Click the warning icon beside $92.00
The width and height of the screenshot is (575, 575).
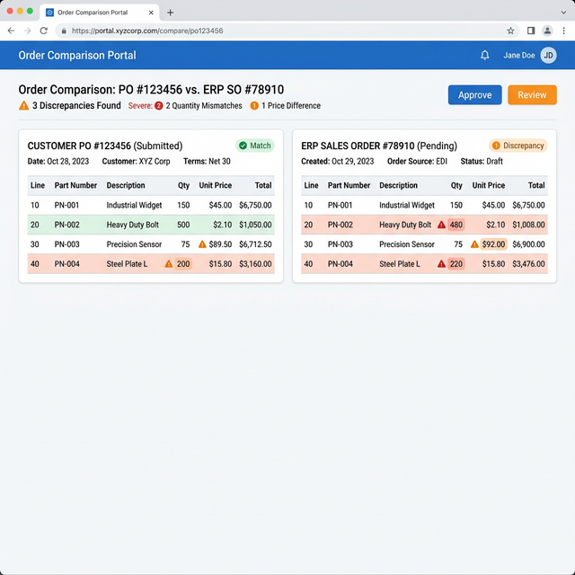click(x=474, y=244)
